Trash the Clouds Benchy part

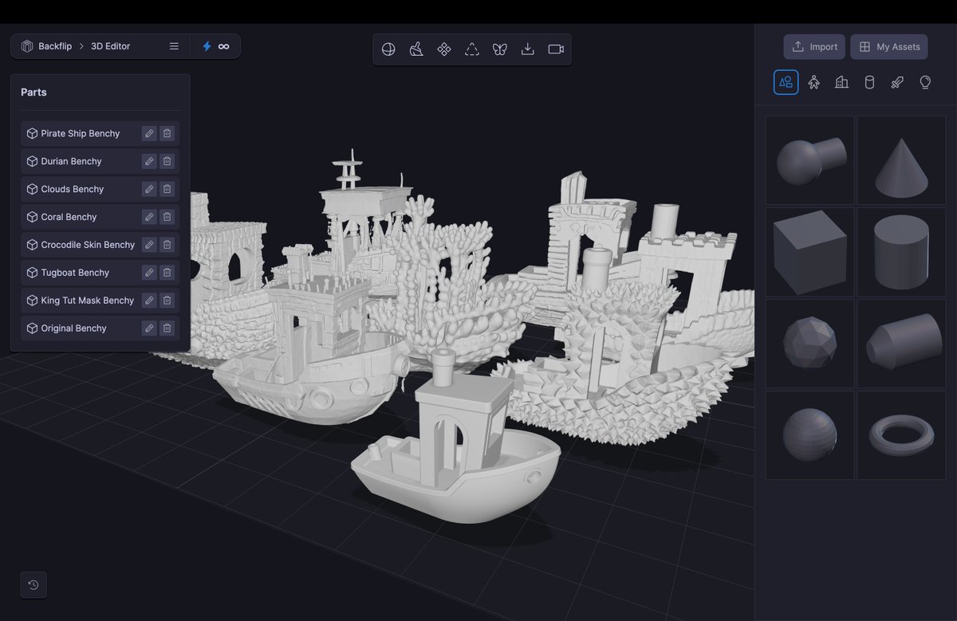pos(167,189)
